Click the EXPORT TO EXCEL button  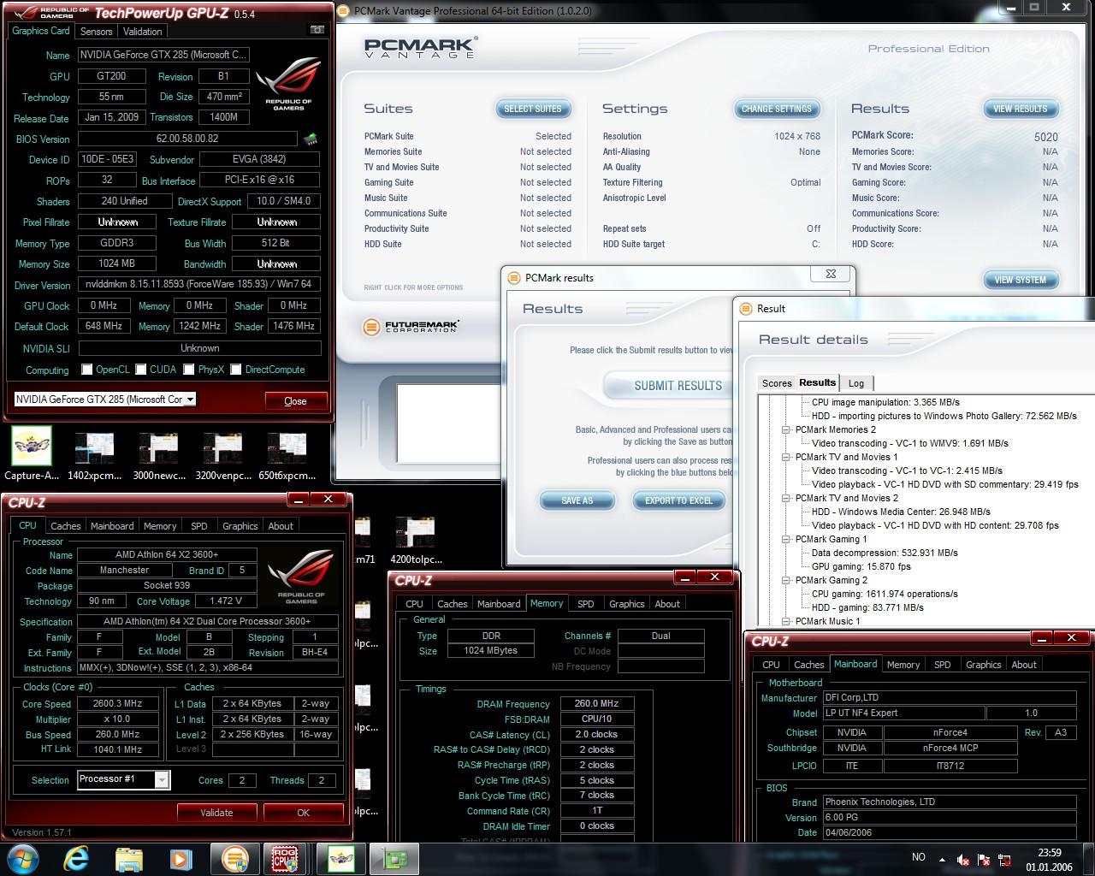coord(678,500)
